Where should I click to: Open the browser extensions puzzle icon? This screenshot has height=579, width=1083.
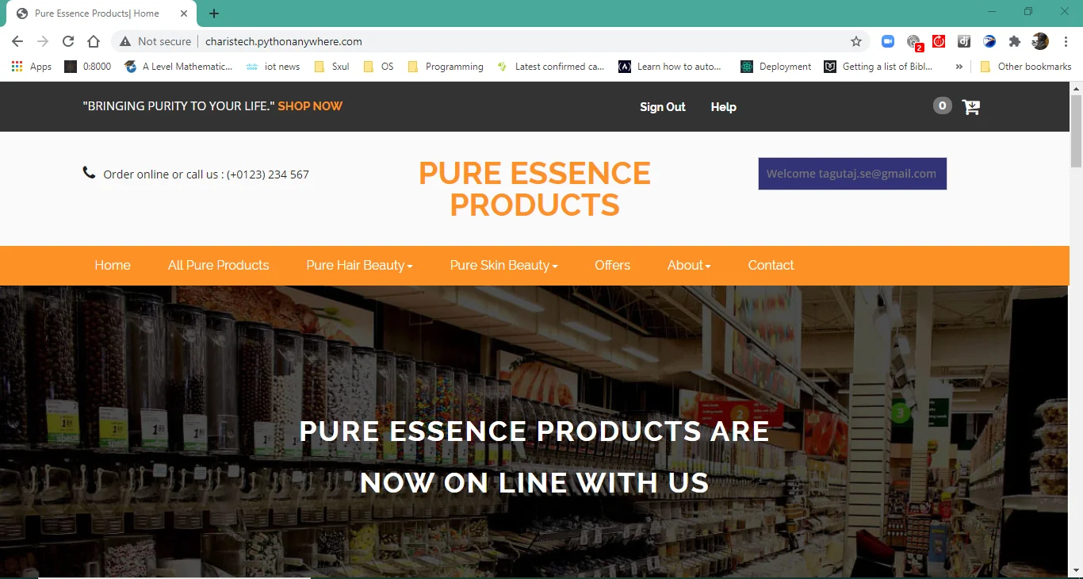[1015, 41]
